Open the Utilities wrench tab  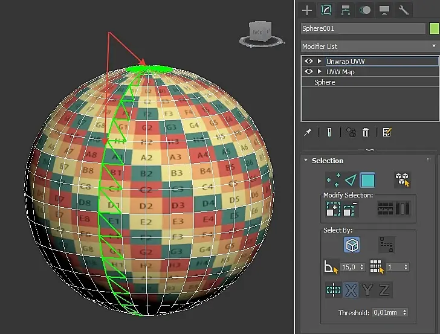coord(403,10)
